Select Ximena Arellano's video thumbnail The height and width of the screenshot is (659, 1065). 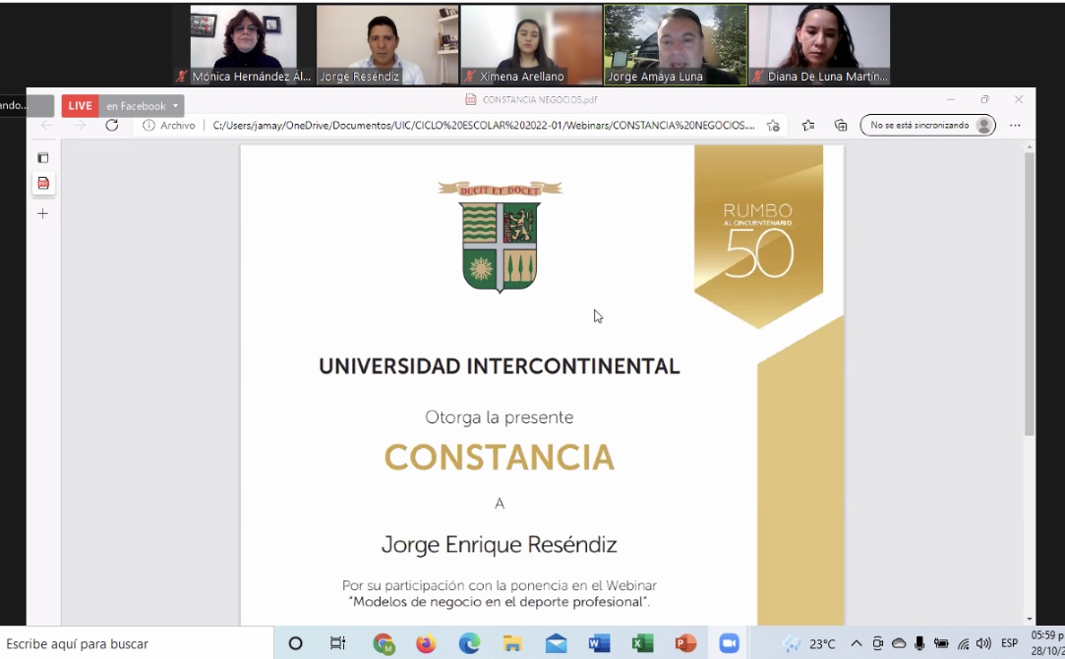tap(531, 45)
